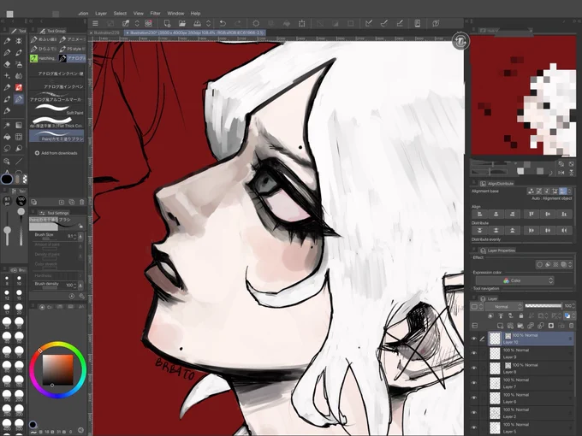This screenshot has width=582, height=436.
Task: Open the Filter menu
Action: coord(155,14)
